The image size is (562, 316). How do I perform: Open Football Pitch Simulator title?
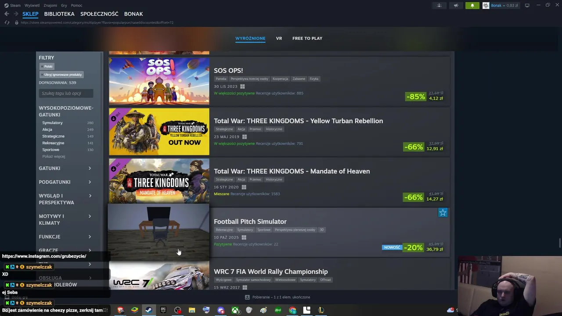250,222
